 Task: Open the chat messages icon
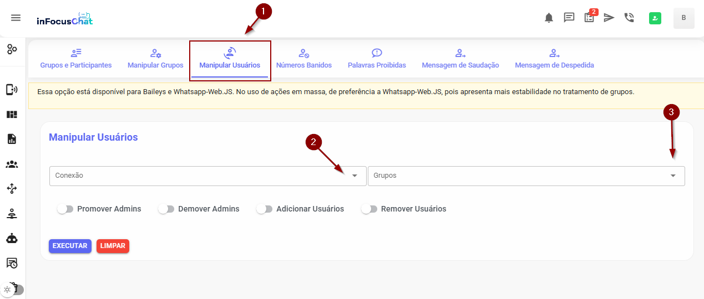point(569,18)
